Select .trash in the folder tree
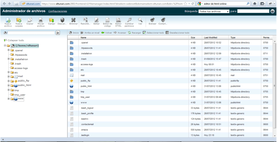 (x=18, y=64)
